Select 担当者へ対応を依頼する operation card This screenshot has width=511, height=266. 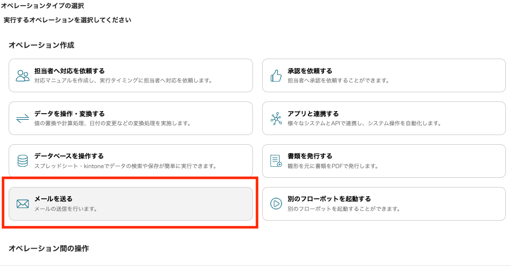point(131,75)
